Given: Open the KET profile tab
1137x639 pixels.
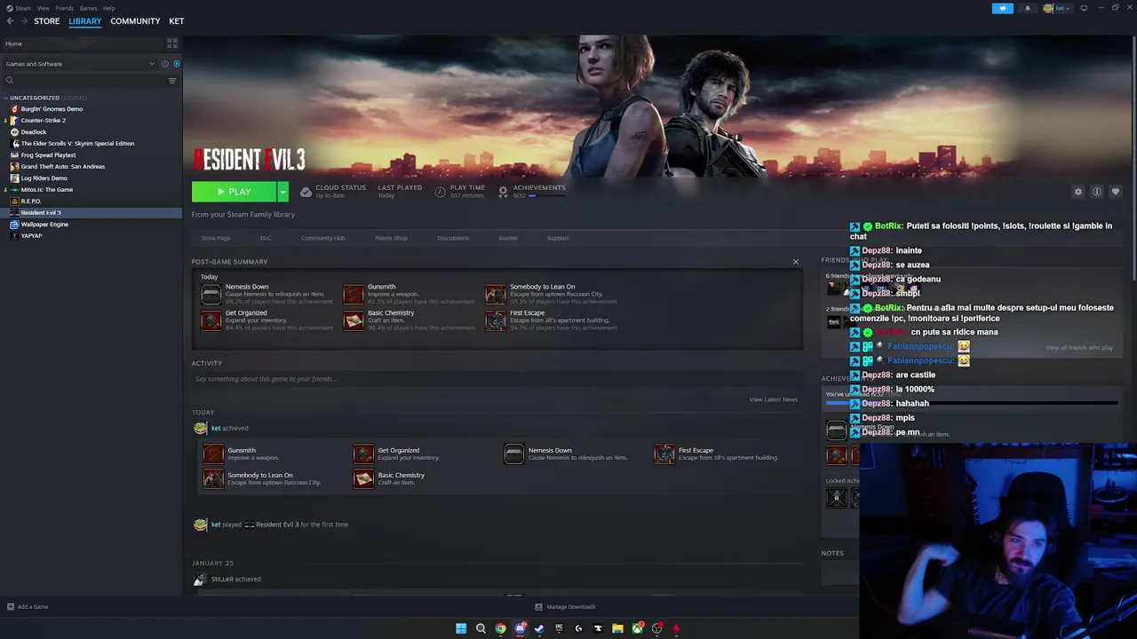Looking at the screenshot, I should tap(177, 21).
